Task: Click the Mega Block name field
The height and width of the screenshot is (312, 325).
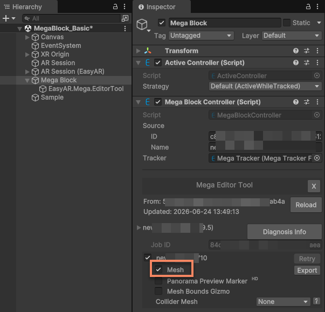Action: [225, 23]
